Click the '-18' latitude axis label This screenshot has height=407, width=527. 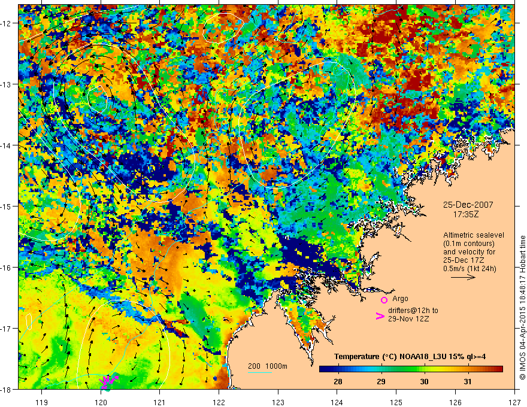point(6,390)
